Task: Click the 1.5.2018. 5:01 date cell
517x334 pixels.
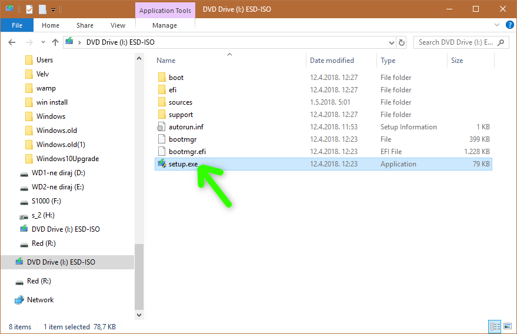Action: click(330, 102)
